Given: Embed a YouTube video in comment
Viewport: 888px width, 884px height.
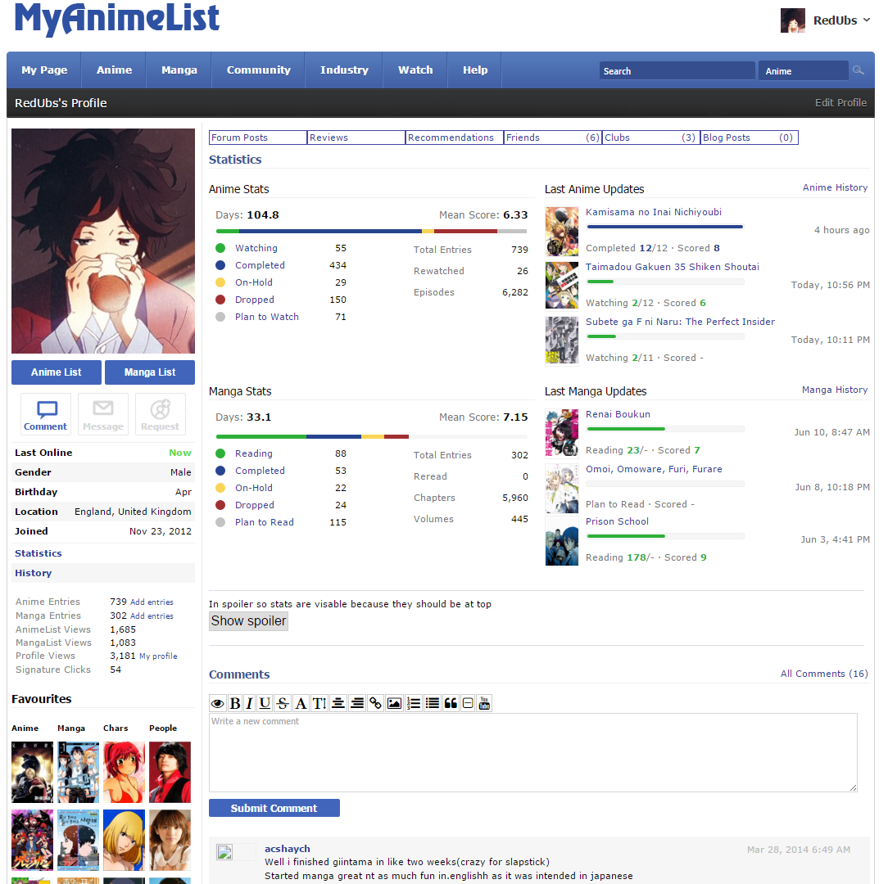Looking at the screenshot, I should (484, 703).
